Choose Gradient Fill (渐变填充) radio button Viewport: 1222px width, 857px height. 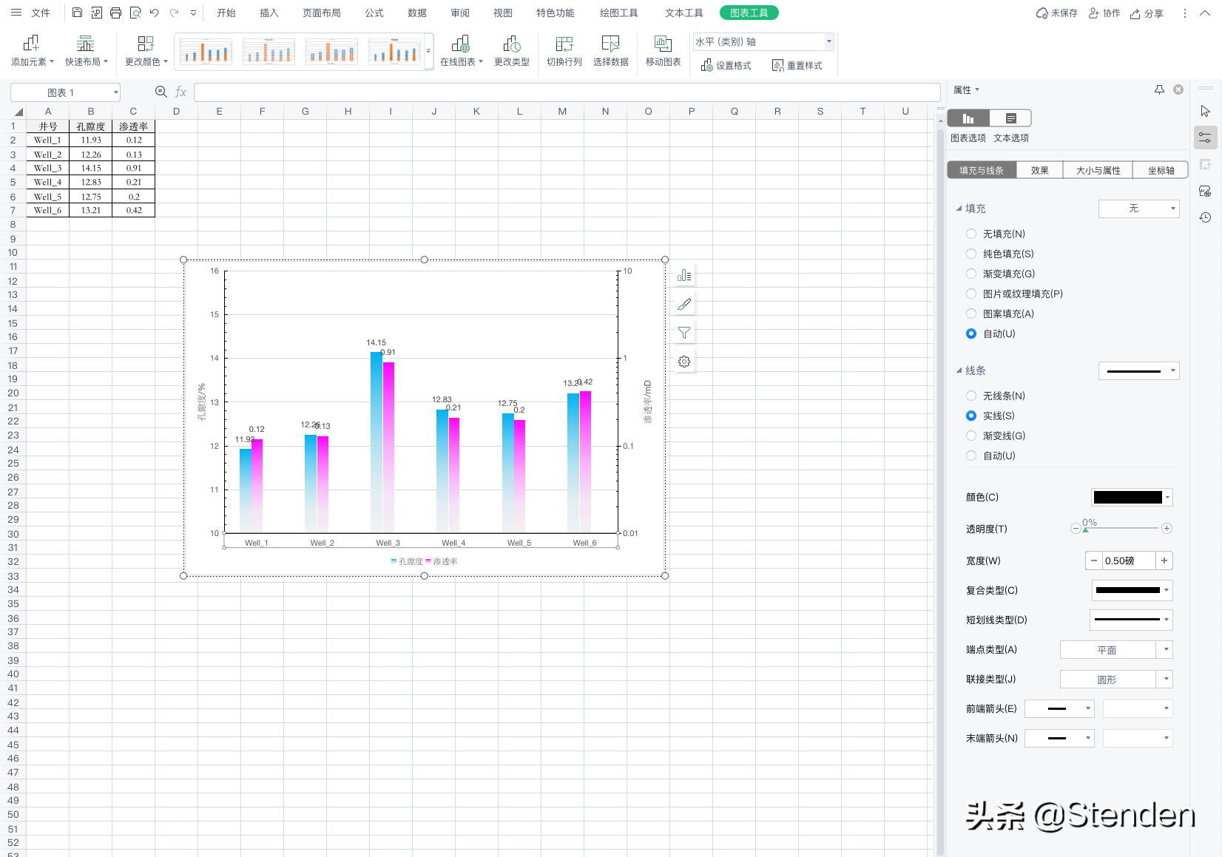tap(971, 274)
